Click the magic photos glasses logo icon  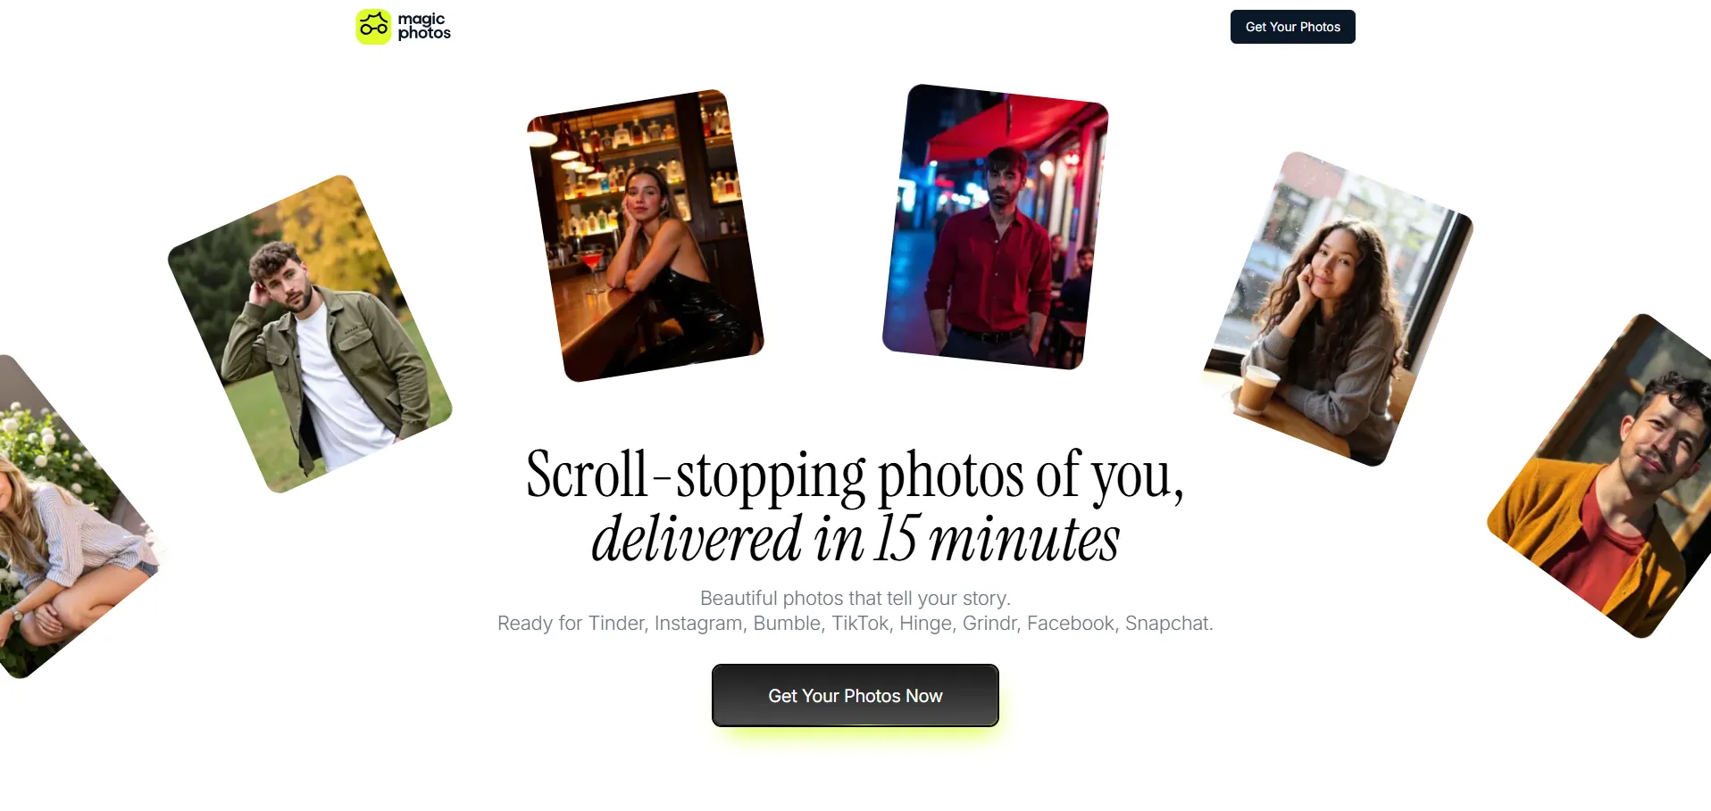373,27
